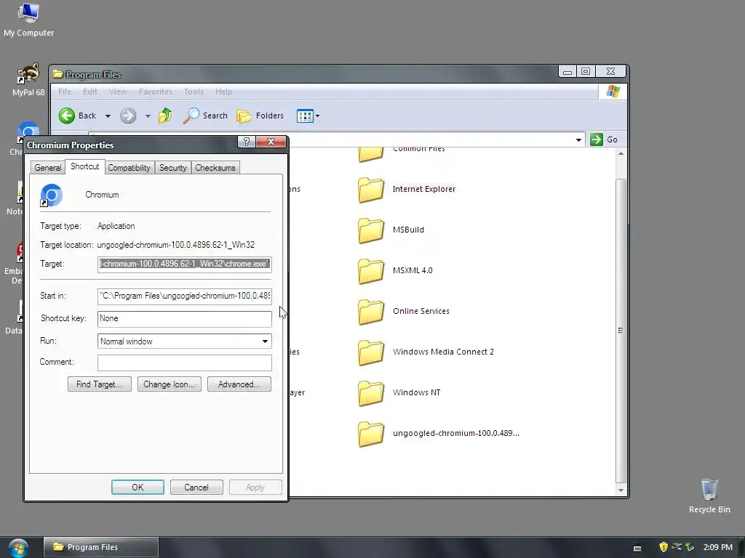Click the Go button

click(604, 139)
